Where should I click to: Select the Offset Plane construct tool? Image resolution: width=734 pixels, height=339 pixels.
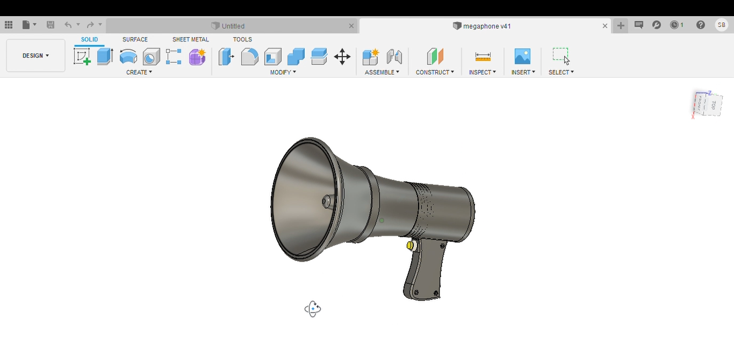coord(435,56)
